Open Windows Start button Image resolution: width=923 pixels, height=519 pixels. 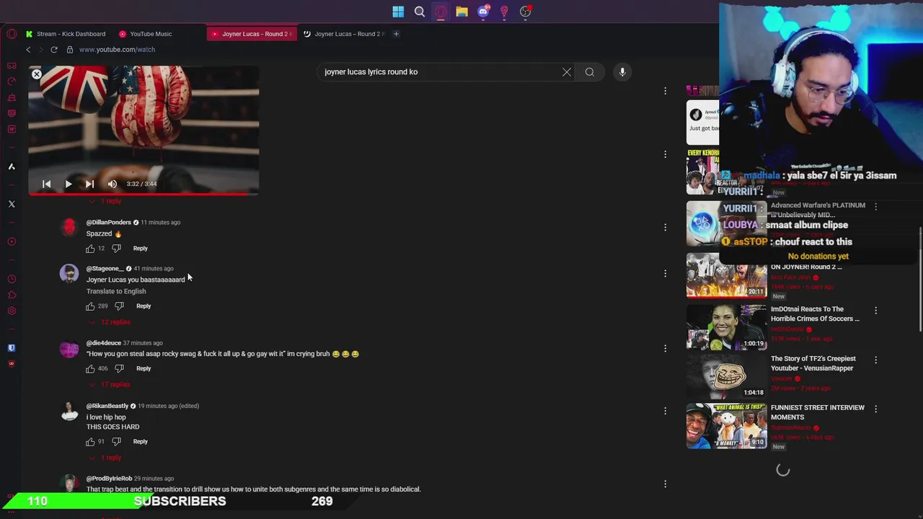pyautogui.click(x=398, y=12)
